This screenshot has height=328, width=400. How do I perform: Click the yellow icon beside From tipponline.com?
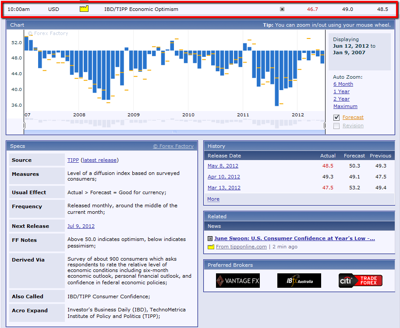point(211,247)
